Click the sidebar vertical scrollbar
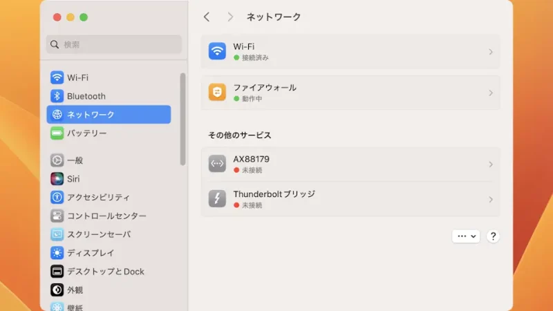This screenshot has width=553, height=311. (182, 119)
